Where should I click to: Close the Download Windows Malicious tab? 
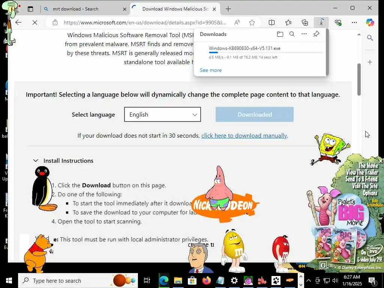pos(214,9)
